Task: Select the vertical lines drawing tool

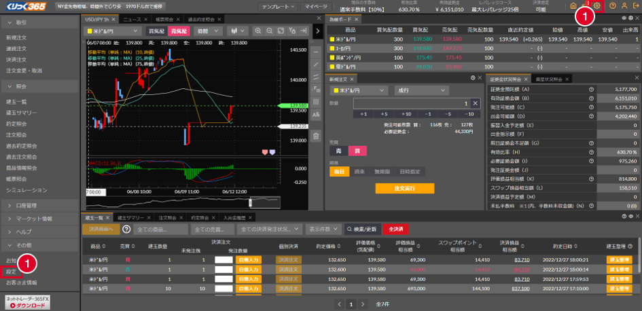Action: tap(316, 101)
